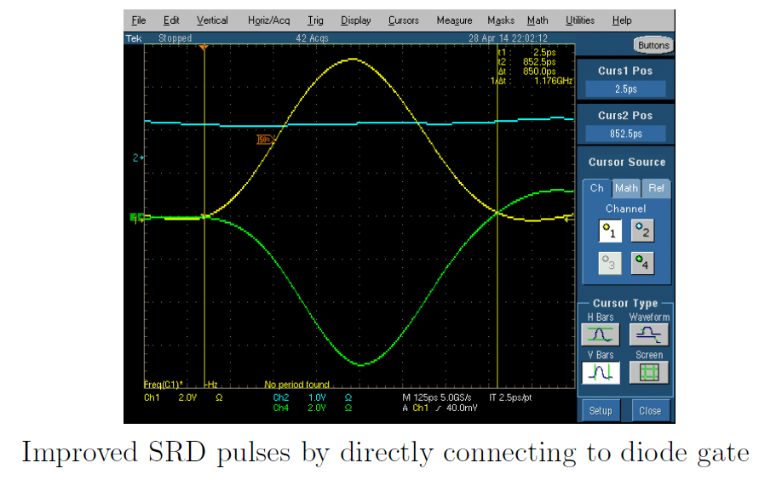Open the Measure menu

pyautogui.click(x=454, y=20)
